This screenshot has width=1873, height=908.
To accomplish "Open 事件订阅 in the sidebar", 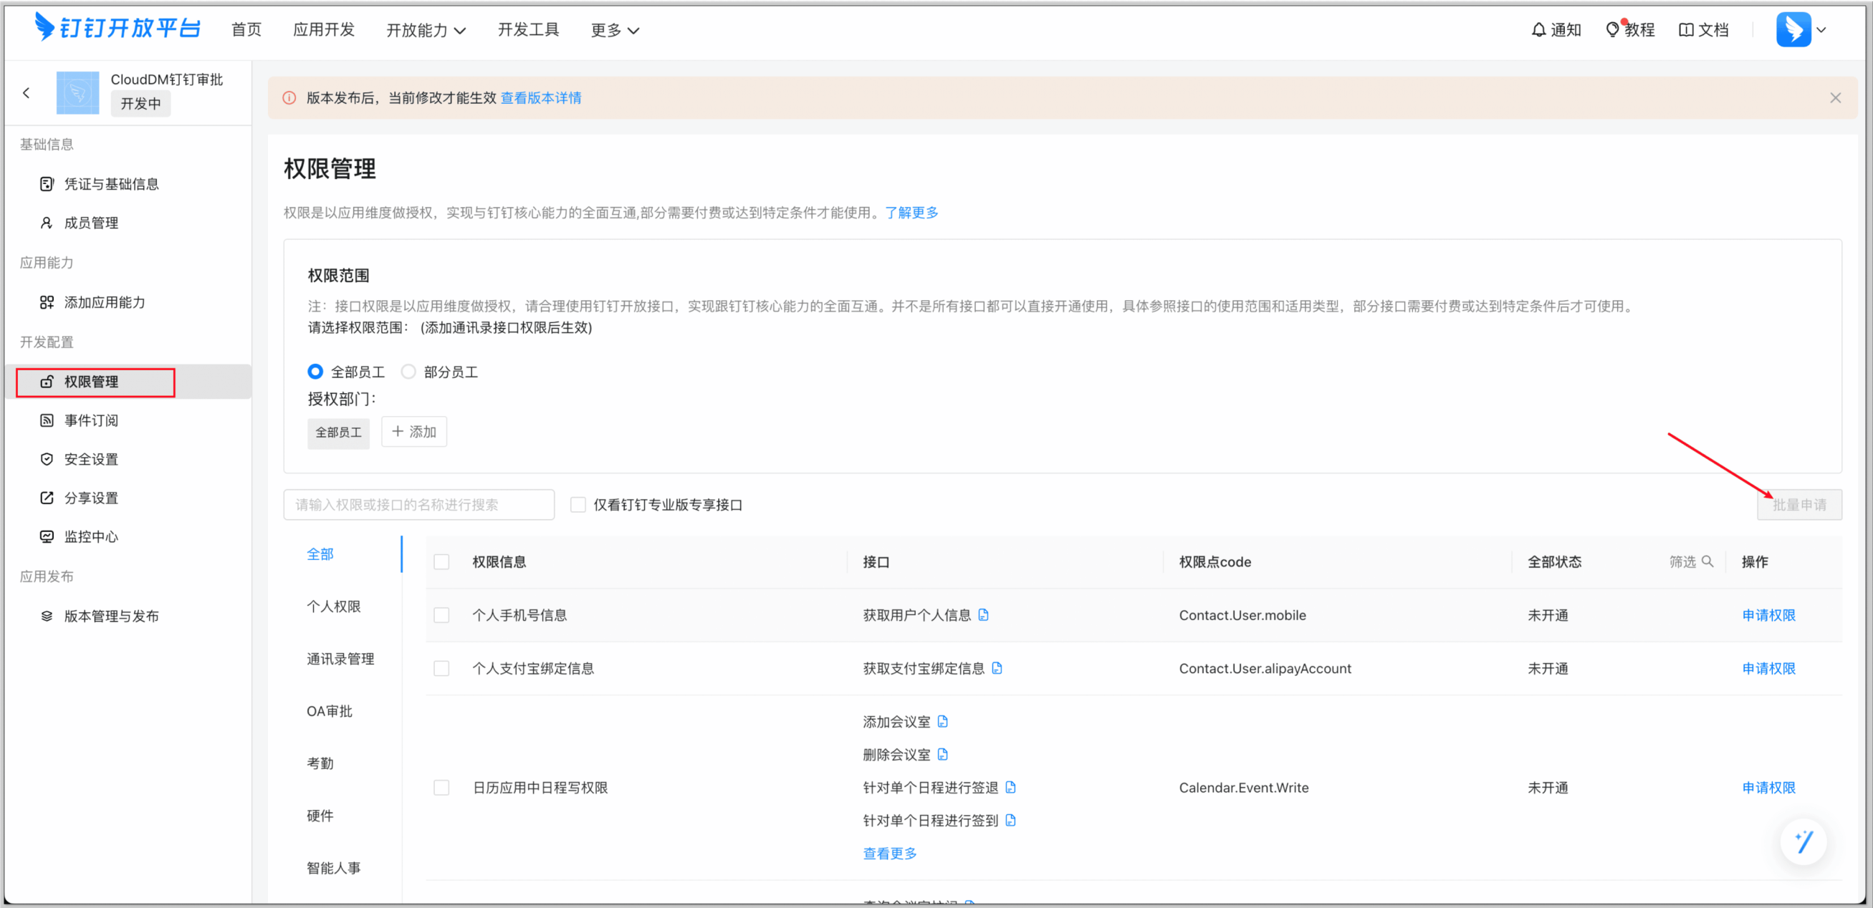I will click(91, 420).
